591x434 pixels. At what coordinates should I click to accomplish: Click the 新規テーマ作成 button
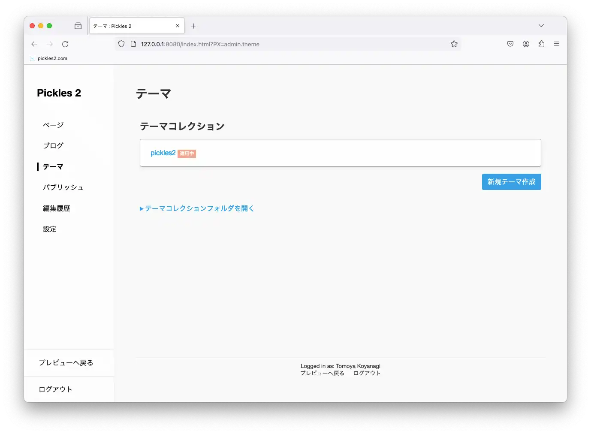point(511,182)
